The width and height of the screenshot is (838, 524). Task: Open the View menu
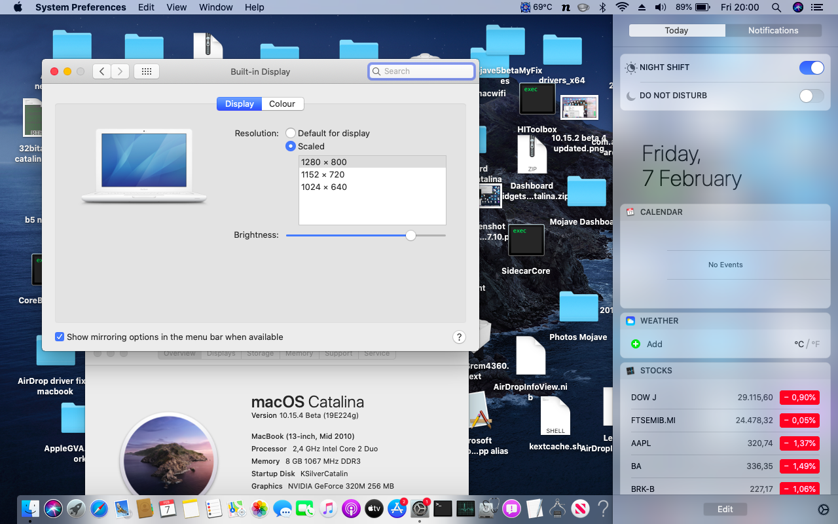(x=177, y=7)
